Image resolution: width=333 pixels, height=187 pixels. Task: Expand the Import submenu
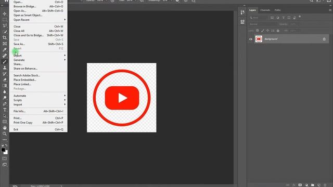[39, 104]
